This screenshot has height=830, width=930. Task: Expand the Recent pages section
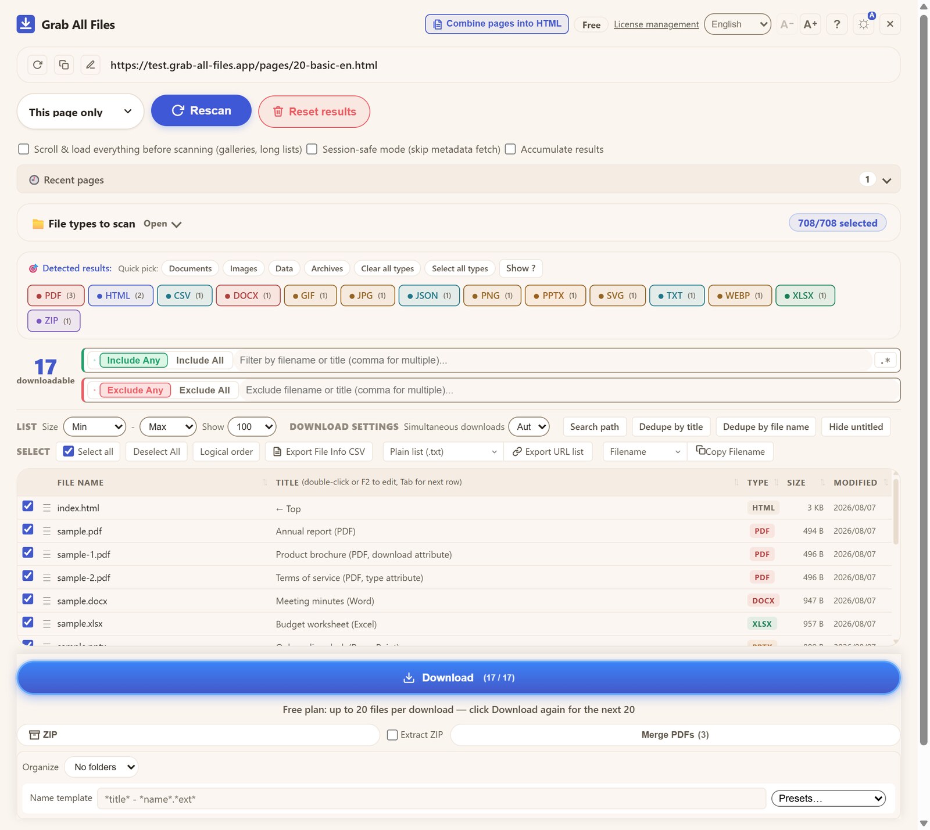(886, 180)
